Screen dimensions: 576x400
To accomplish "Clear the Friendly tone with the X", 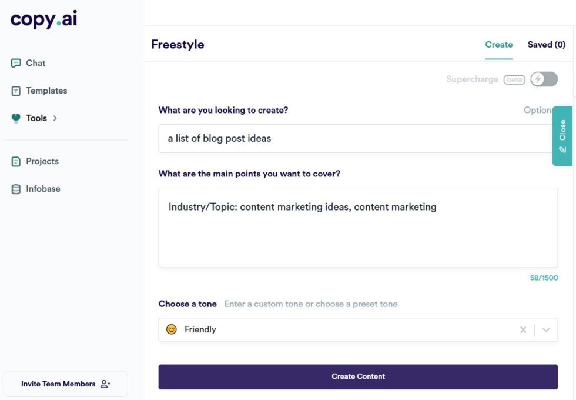I will point(523,329).
